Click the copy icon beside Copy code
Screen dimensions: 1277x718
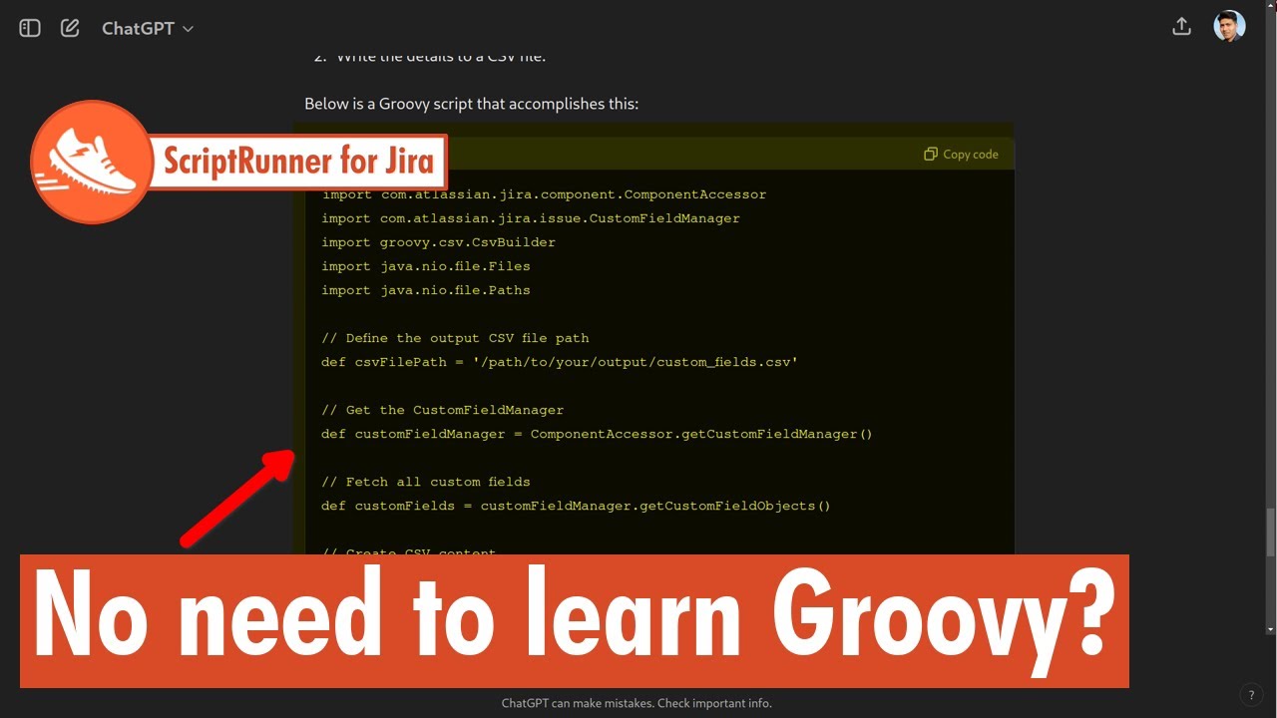click(928, 154)
